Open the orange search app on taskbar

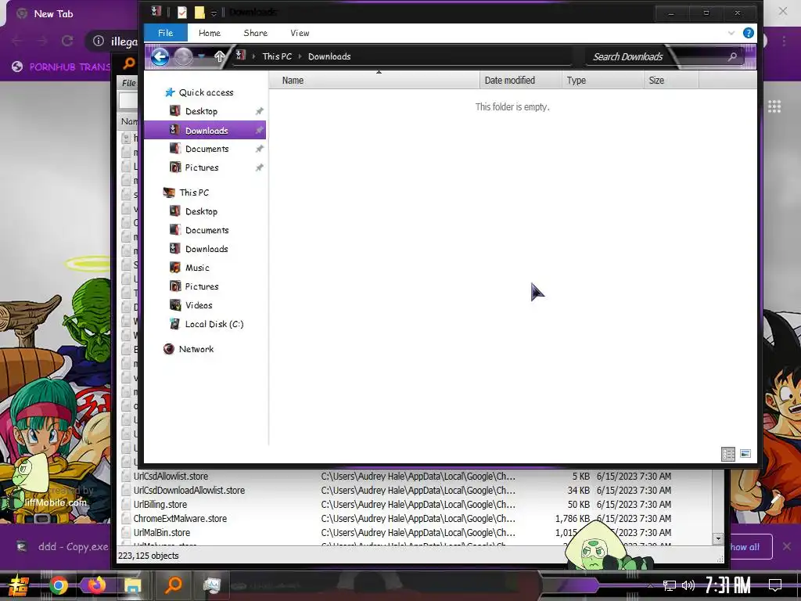[x=173, y=585]
